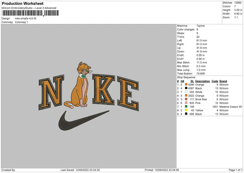Click the orange swatch in the 4286 Orange row

tap(186, 84)
